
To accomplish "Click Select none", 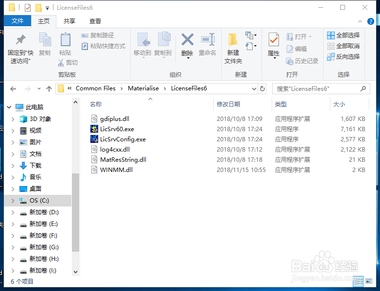I will [x=343, y=46].
